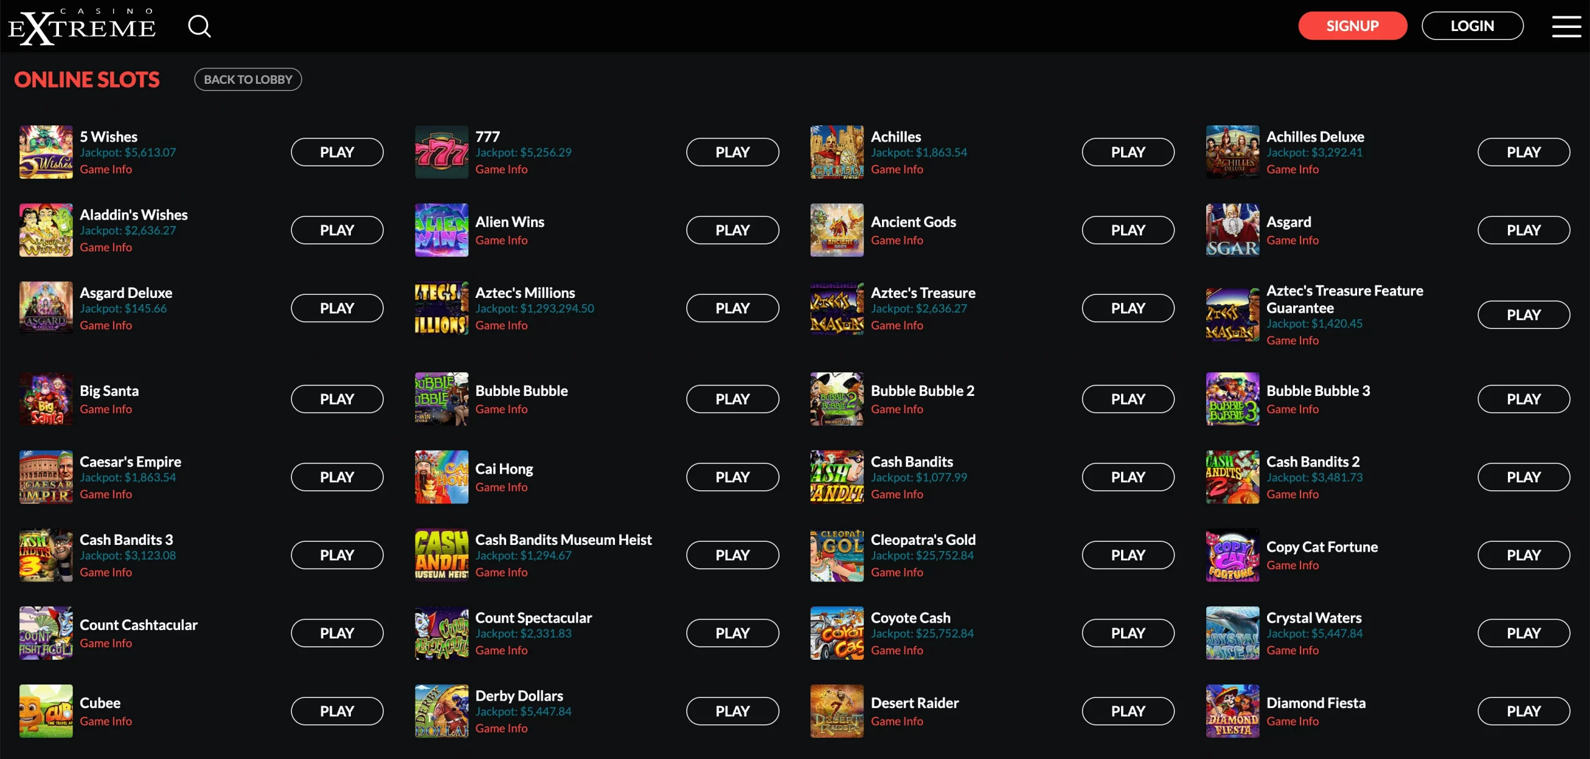1590x759 pixels.
Task: Play the Coyote Cash slot
Action: 1128,633
